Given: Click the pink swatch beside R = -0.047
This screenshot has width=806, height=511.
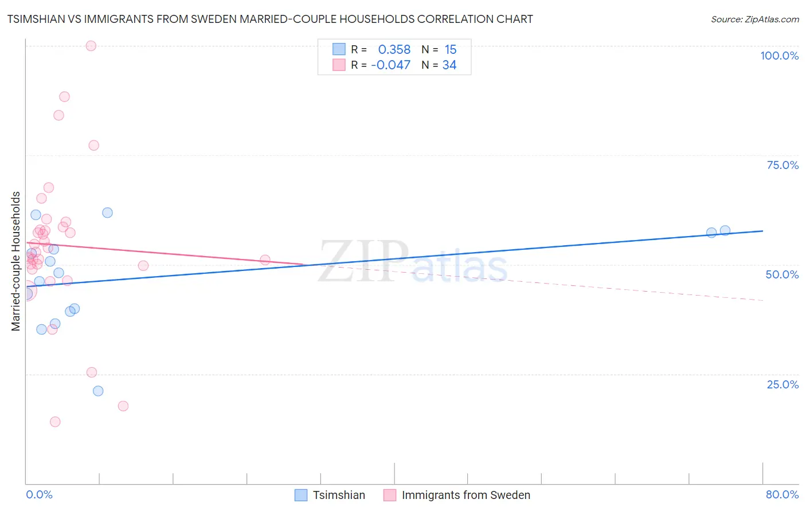Looking at the screenshot, I should coord(339,65).
